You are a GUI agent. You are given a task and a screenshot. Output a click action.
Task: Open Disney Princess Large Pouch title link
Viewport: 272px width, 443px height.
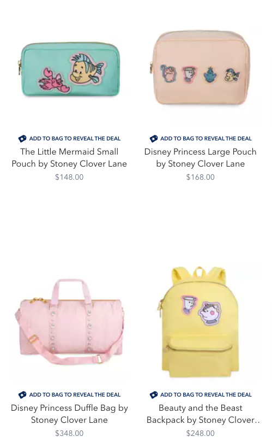point(201,158)
